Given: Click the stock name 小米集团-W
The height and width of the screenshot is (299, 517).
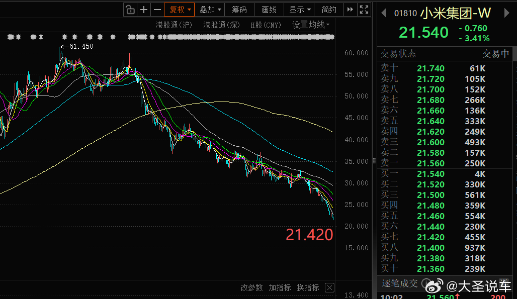Looking at the screenshot, I should tap(456, 13).
